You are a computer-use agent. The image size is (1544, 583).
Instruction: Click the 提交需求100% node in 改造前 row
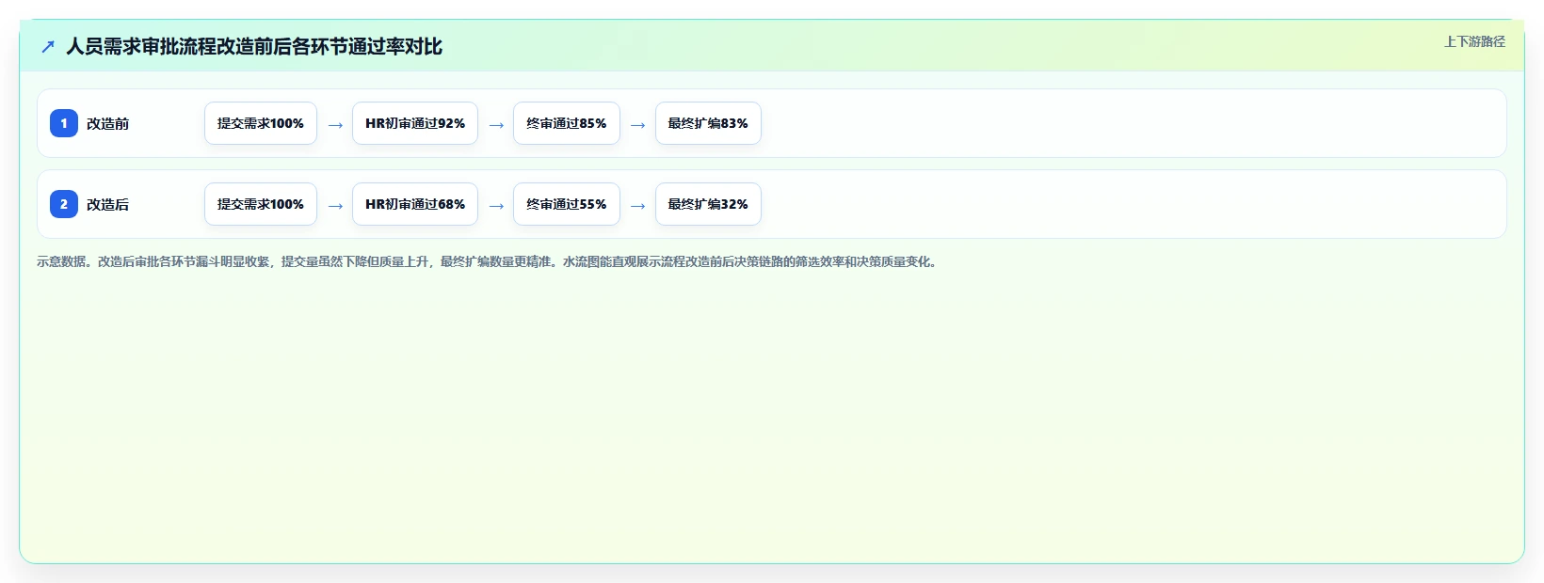261,123
